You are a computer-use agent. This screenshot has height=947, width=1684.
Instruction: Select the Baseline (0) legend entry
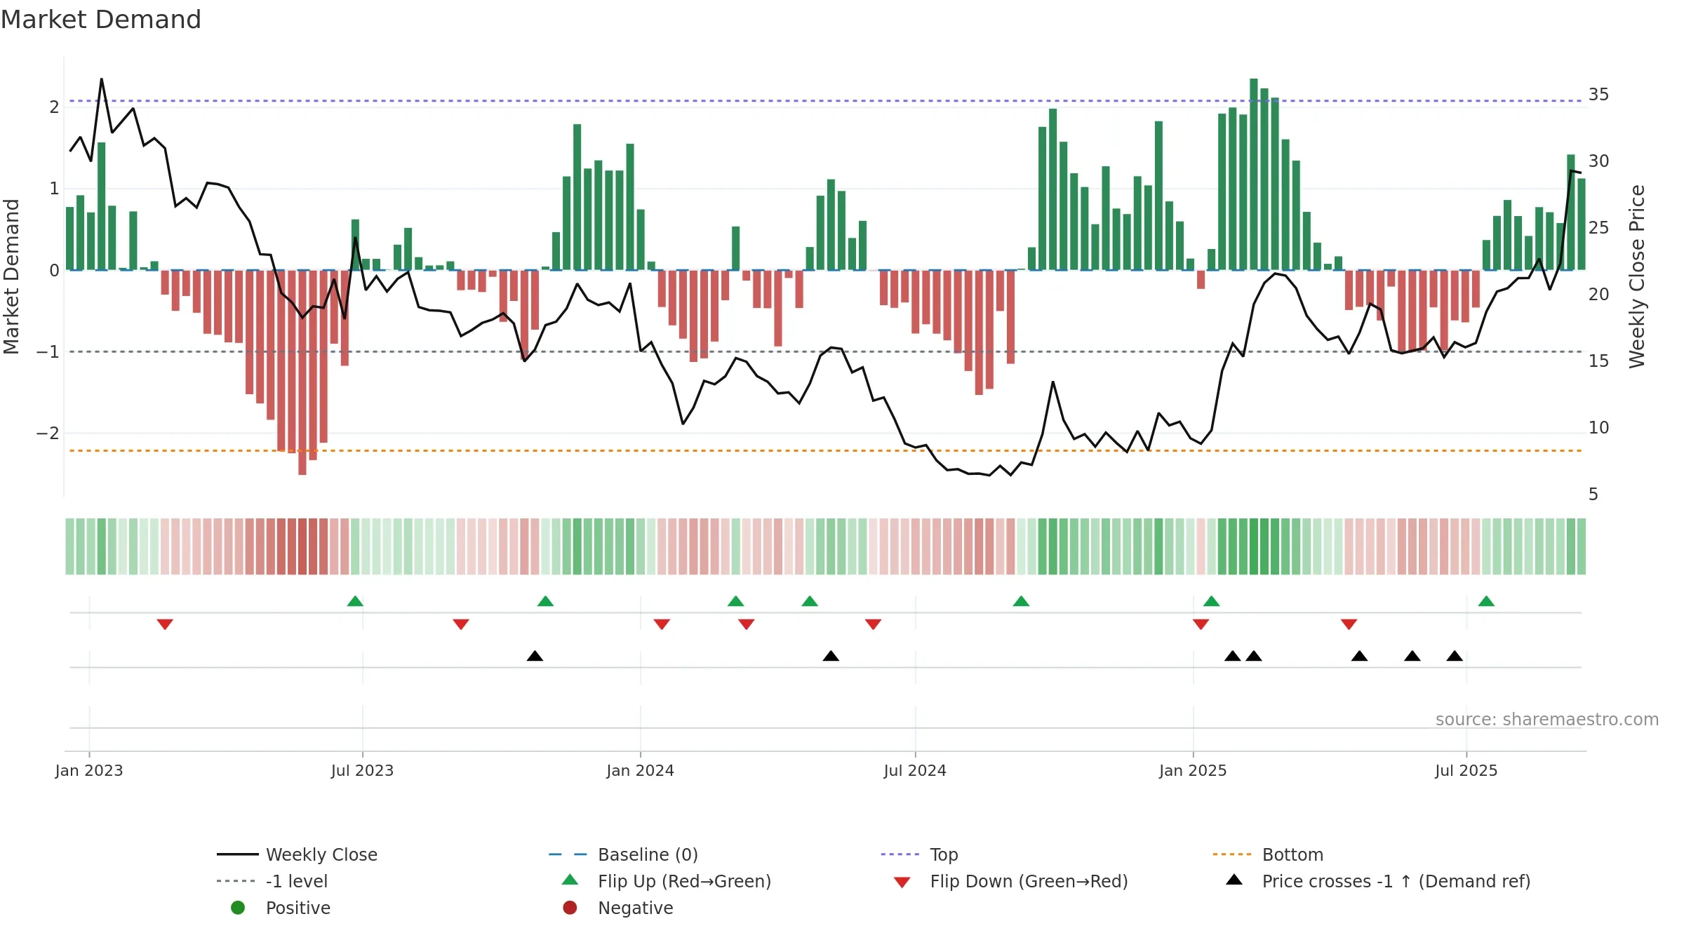pos(623,854)
